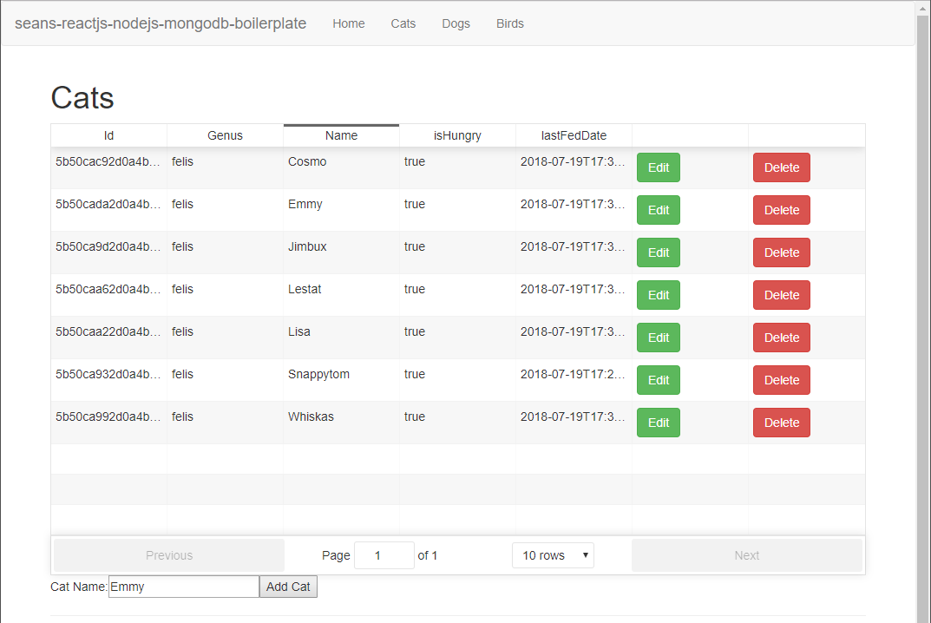
Task: Open the 10 rows page-size dropdown
Action: 553,555
